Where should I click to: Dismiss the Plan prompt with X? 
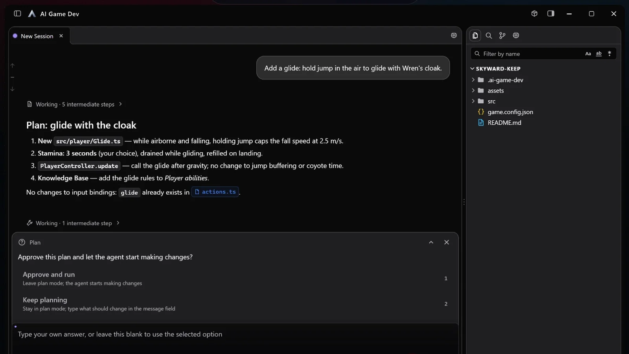[x=447, y=242]
